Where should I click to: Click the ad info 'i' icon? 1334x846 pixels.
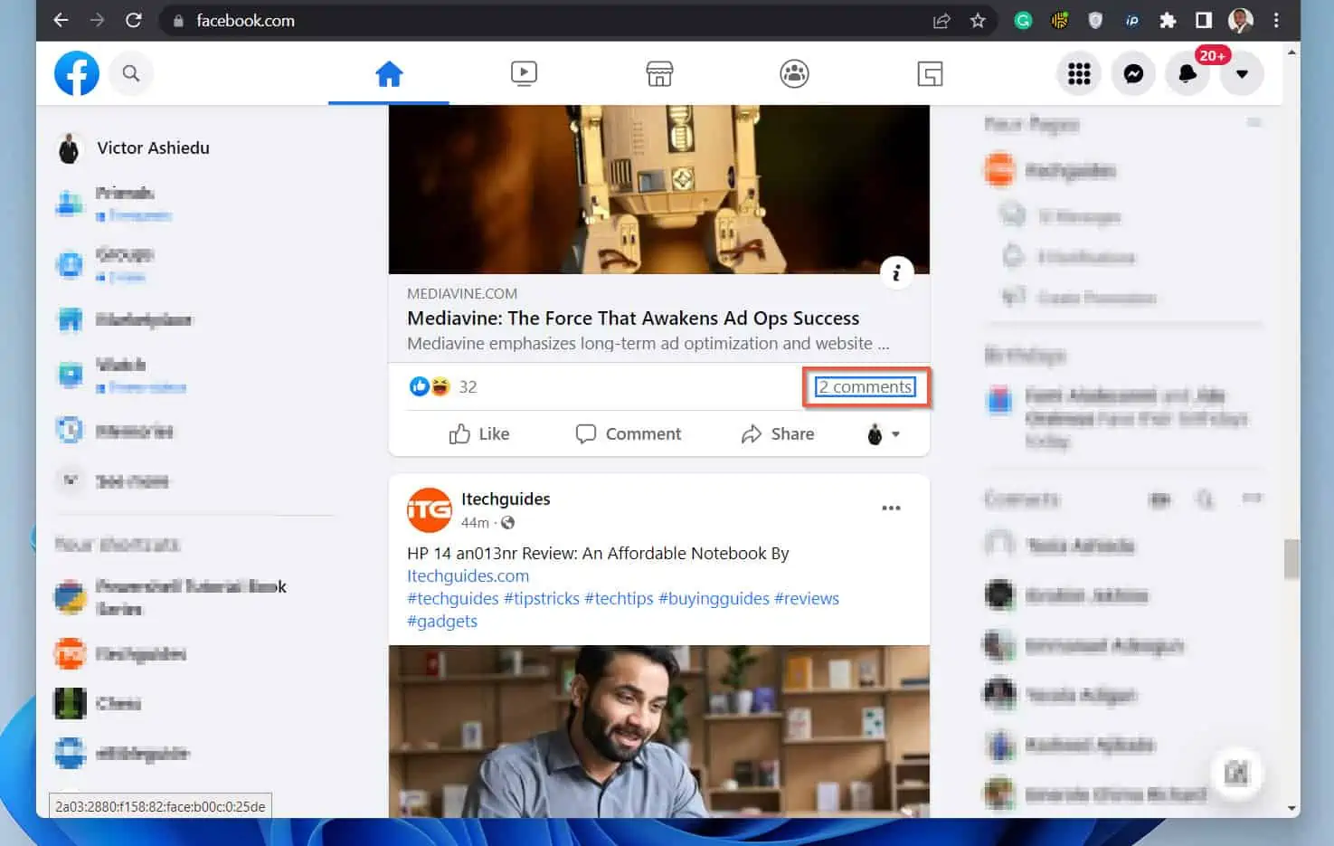coord(896,272)
